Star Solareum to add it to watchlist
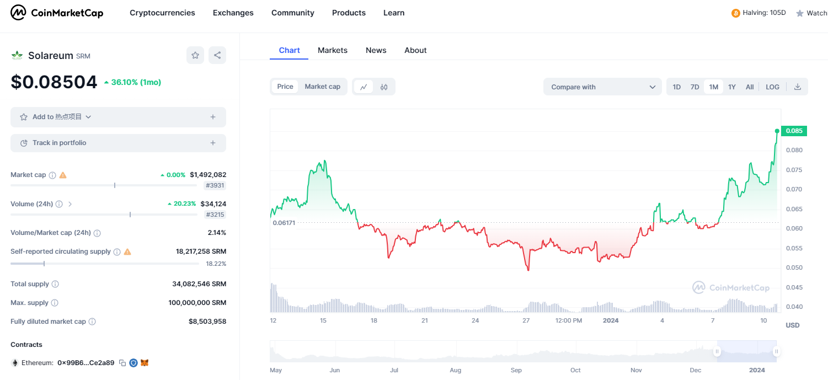The width and height of the screenshot is (828, 380). coord(195,55)
